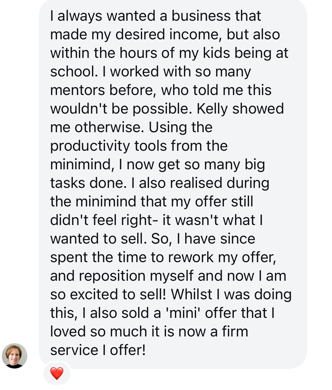Click the word 'service' in the last line
332x390 pixels.
pyautogui.click(x=74, y=350)
